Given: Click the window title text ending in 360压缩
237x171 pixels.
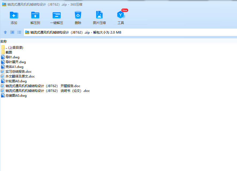Looking at the screenshot, I should coord(45,5).
